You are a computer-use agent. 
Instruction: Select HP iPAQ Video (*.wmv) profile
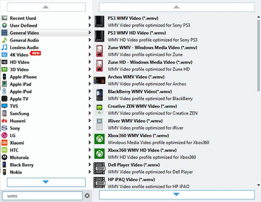tap(175, 182)
